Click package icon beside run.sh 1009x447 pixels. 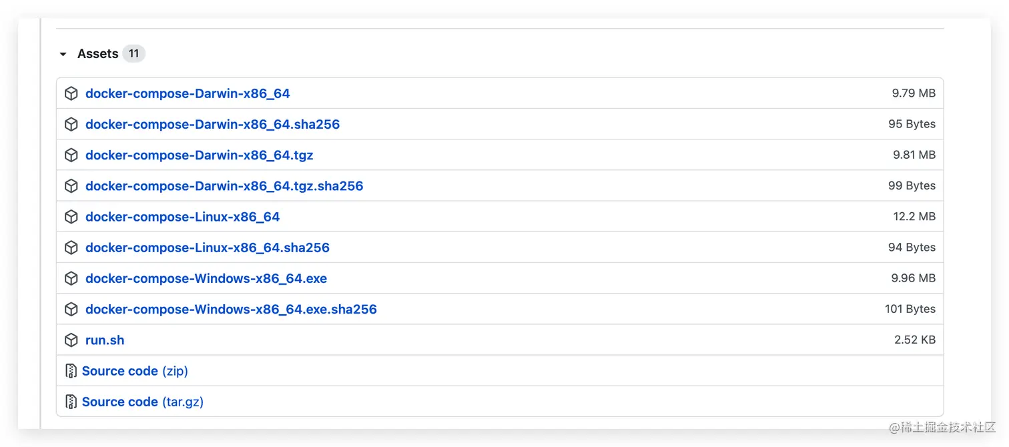71,340
